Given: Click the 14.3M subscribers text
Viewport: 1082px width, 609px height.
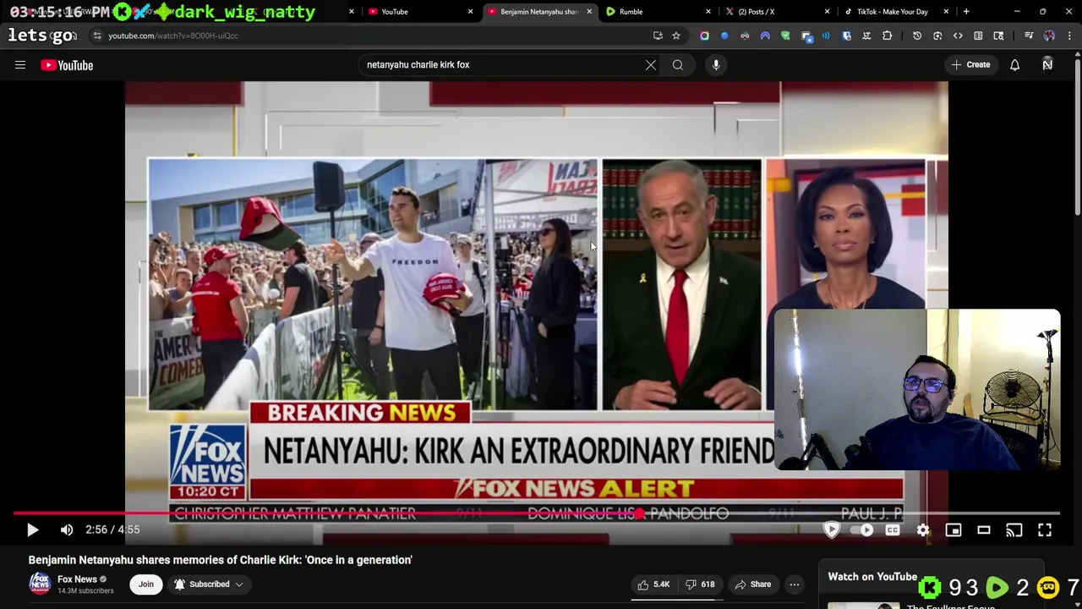Looking at the screenshot, I should pyautogui.click(x=85, y=591).
